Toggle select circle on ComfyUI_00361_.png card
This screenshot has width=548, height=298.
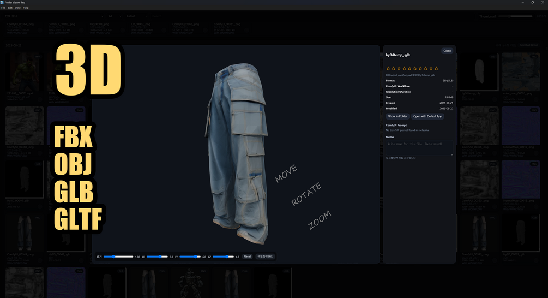[x=246, y=31]
